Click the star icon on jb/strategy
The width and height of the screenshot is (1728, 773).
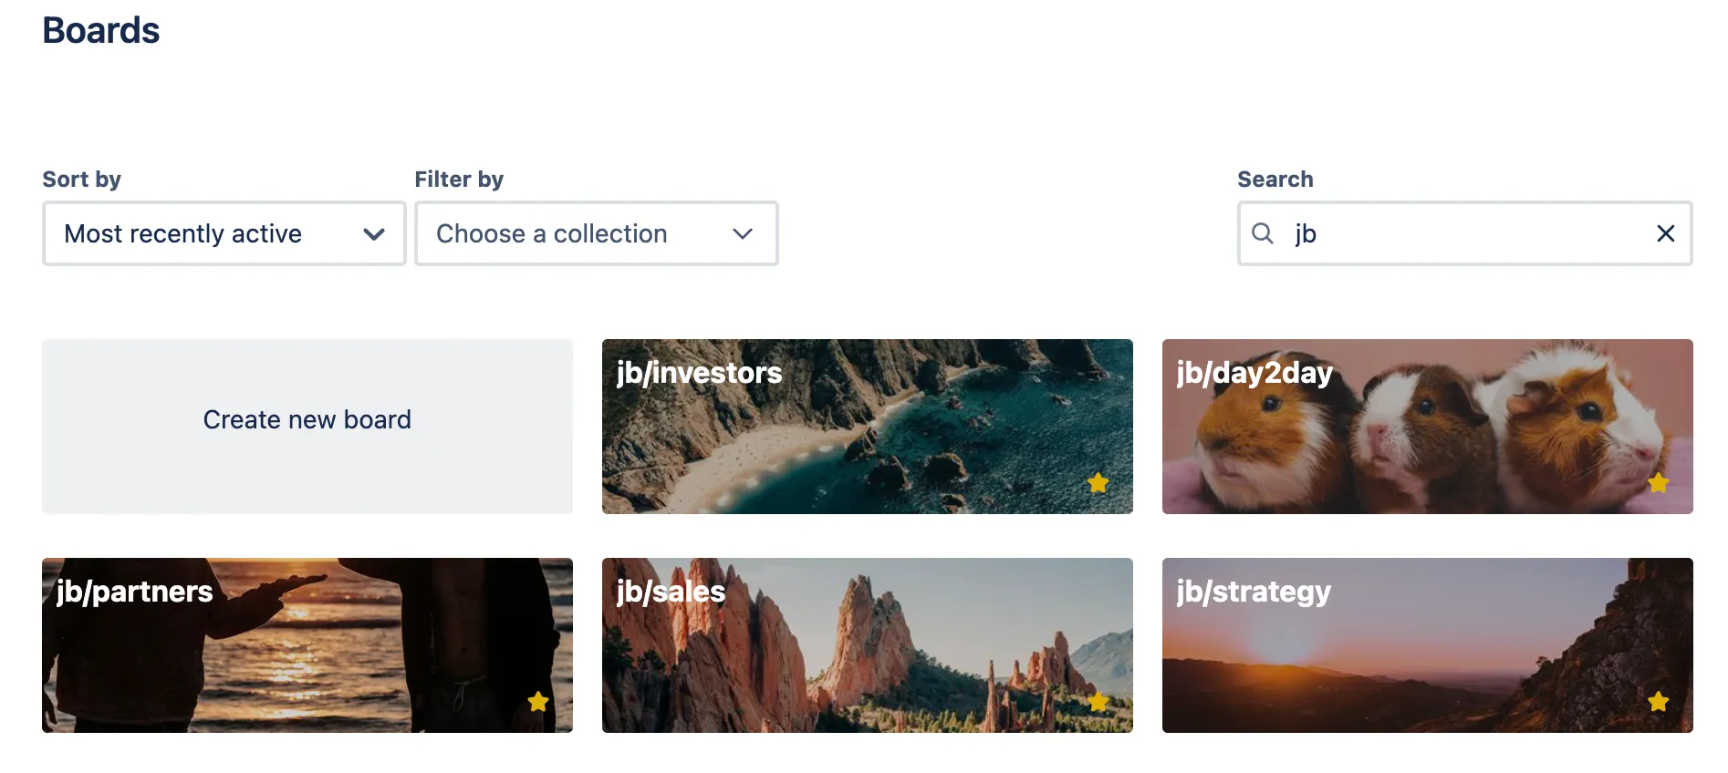(1658, 702)
